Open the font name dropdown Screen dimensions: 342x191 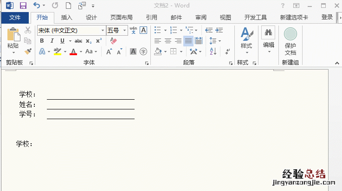[x=103, y=30]
